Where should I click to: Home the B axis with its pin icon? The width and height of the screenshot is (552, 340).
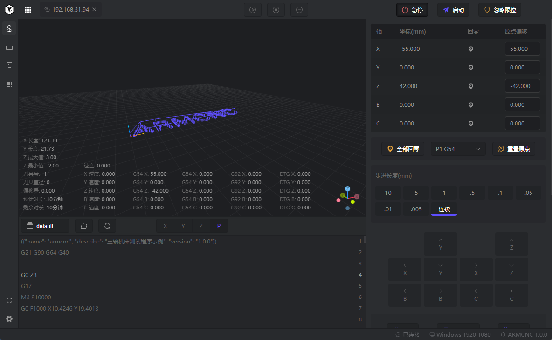point(471,105)
